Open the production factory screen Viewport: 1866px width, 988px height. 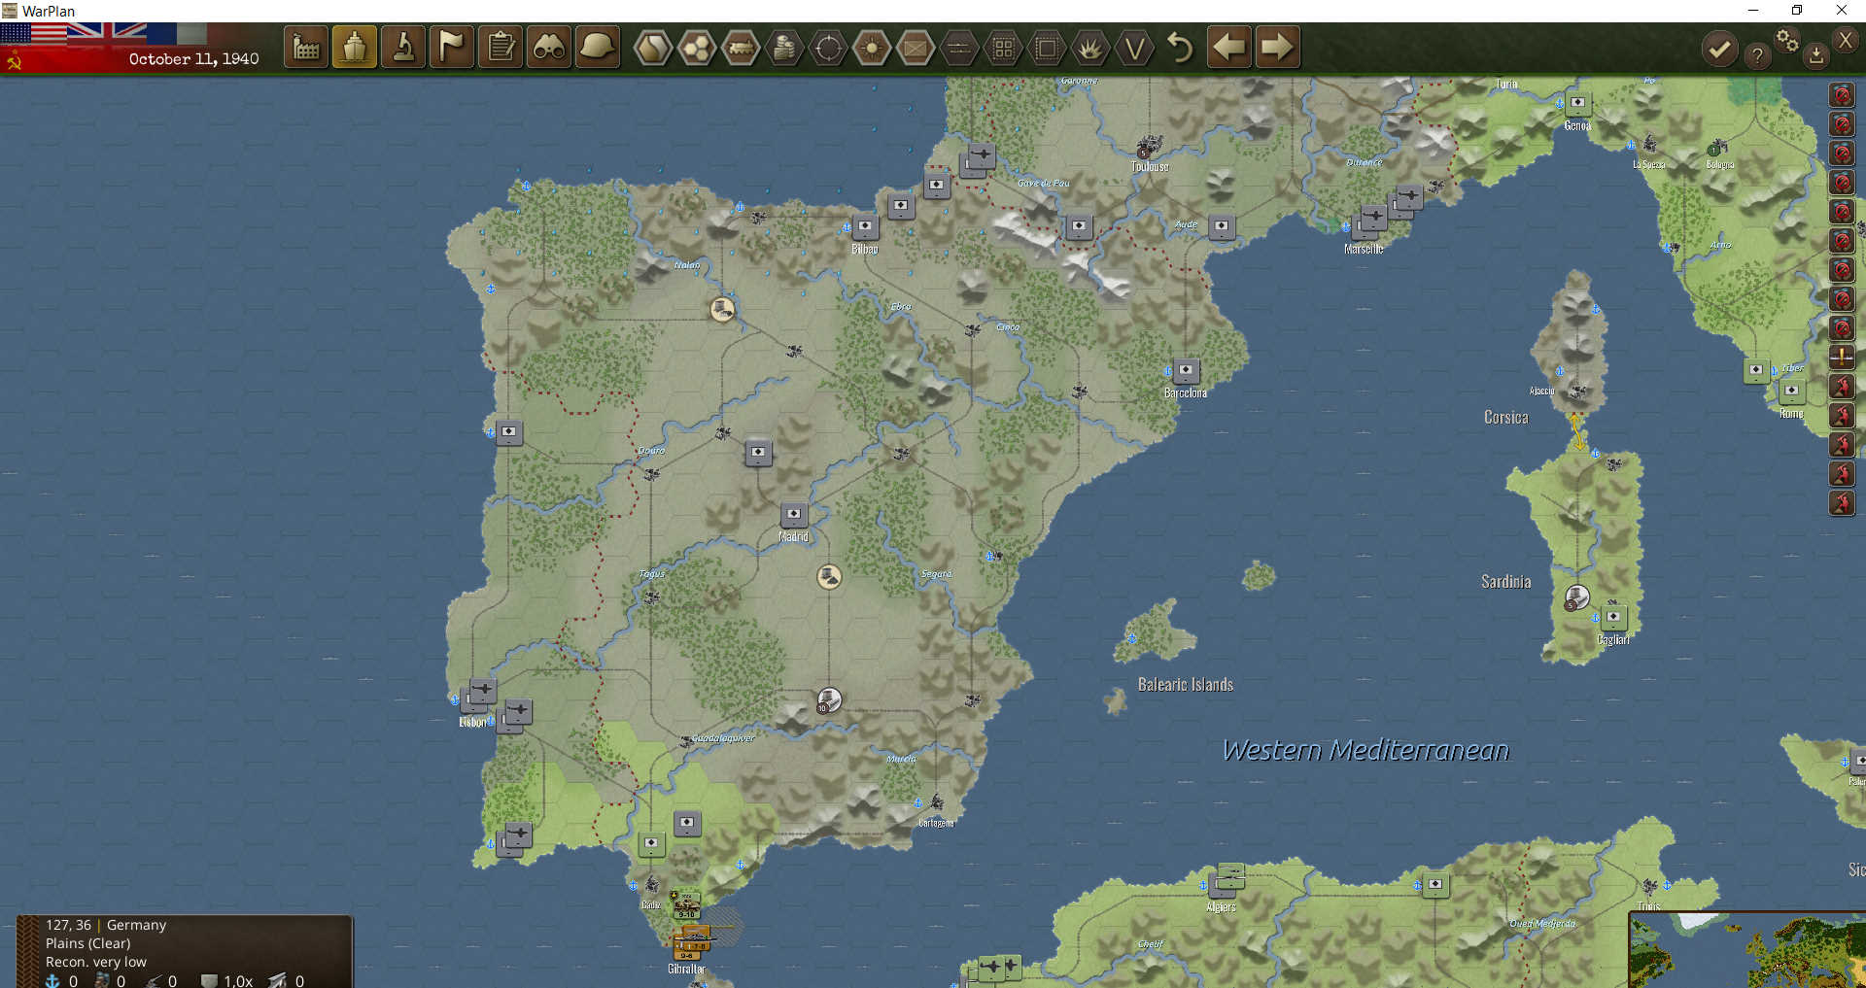(x=306, y=47)
